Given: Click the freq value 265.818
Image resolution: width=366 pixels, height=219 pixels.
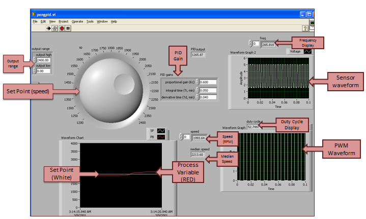Looking at the screenshot, I should pos(268,45).
